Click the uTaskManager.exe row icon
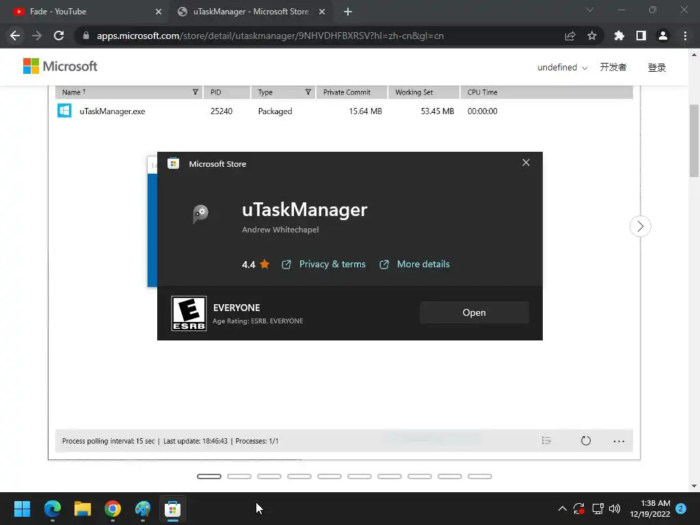This screenshot has height=525, width=700. tap(64, 111)
